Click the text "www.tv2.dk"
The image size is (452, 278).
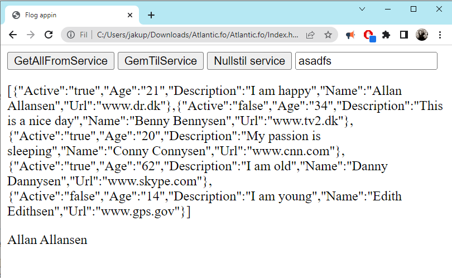tap(306, 121)
